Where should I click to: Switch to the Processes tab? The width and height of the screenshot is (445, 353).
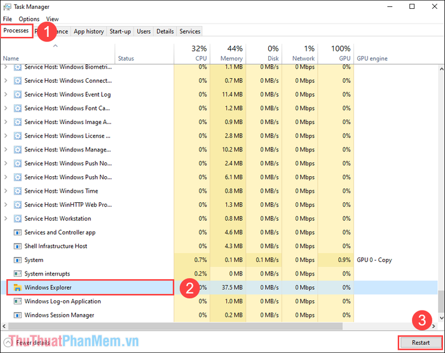(16, 31)
